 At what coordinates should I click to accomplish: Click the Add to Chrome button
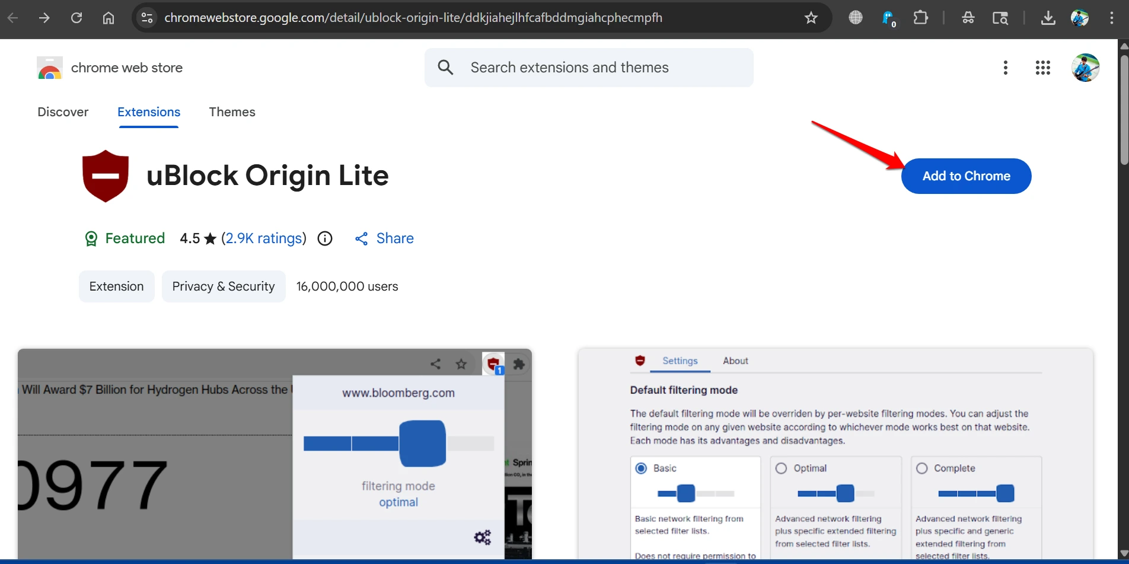click(966, 176)
